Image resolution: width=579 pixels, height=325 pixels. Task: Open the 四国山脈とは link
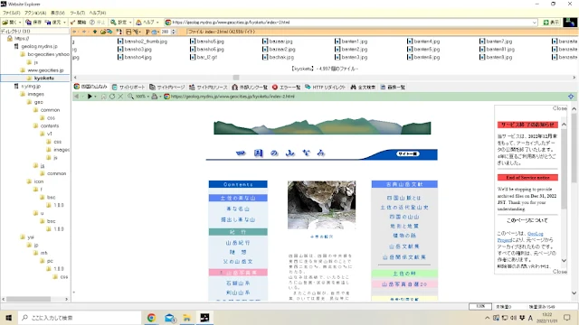click(404, 199)
